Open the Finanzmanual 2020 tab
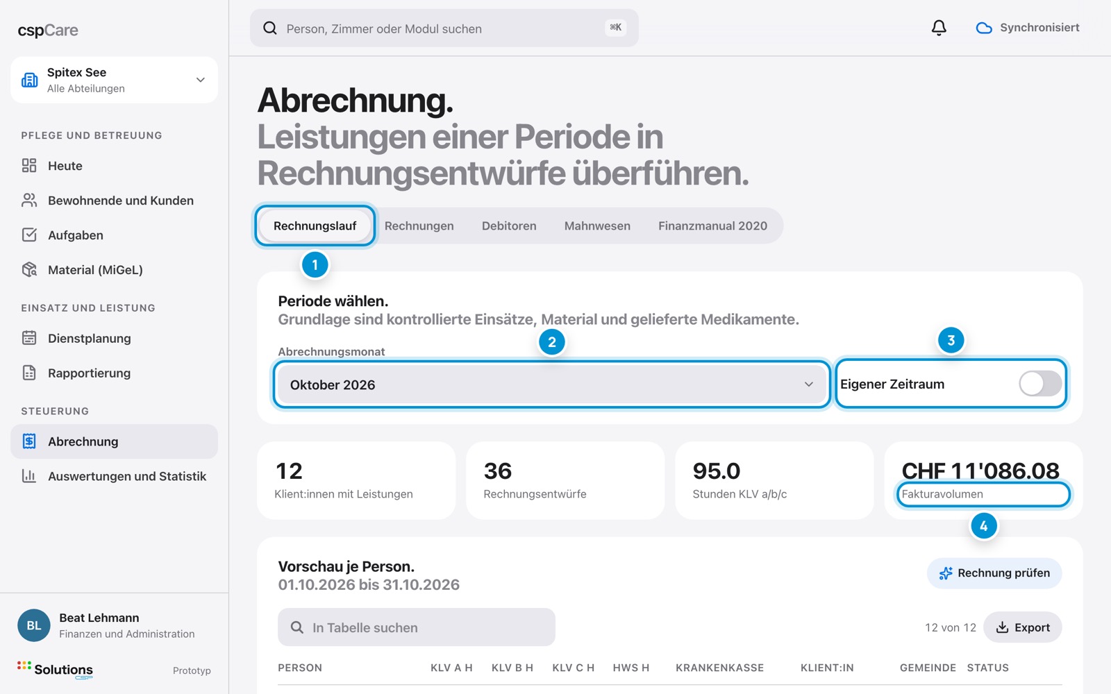The width and height of the screenshot is (1111, 694). 712,226
